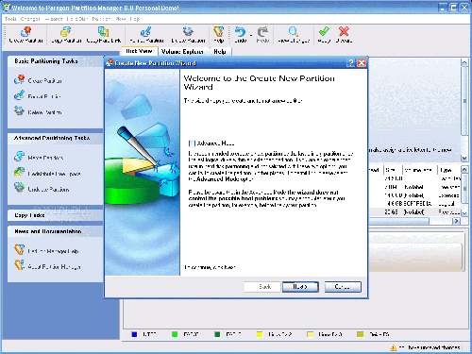Click the Help book icon in the toolbar
The width and height of the screenshot is (472, 354).
click(219, 32)
